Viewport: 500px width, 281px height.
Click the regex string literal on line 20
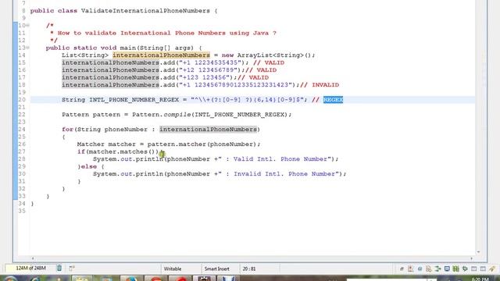pos(247,100)
